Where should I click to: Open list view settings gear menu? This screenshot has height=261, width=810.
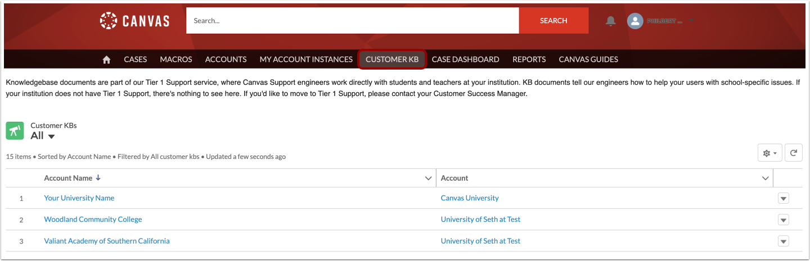click(x=769, y=153)
